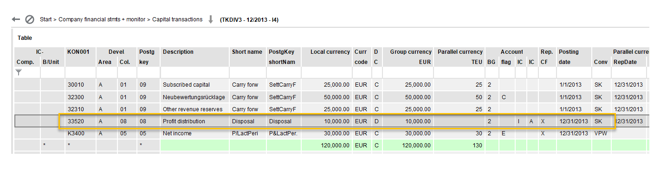Click the Neubewertungsrücklage description cell
The height and width of the screenshot is (171, 660).
[195, 97]
